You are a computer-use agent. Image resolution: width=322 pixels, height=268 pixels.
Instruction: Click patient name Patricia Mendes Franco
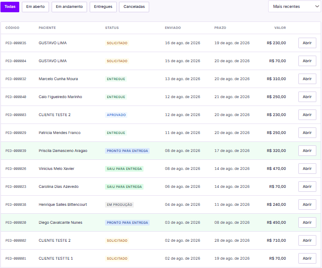[x=59, y=133]
